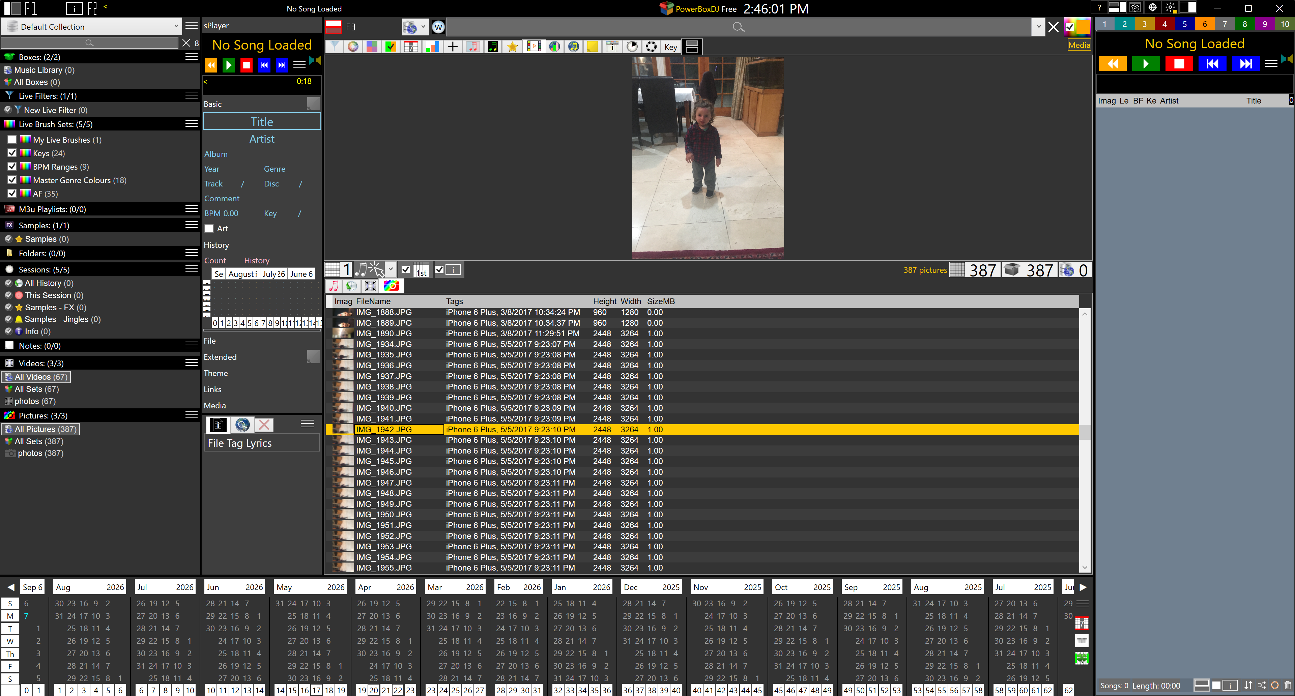
Task: Click the Wikipedia W globe icon
Action: pos(438,27)
